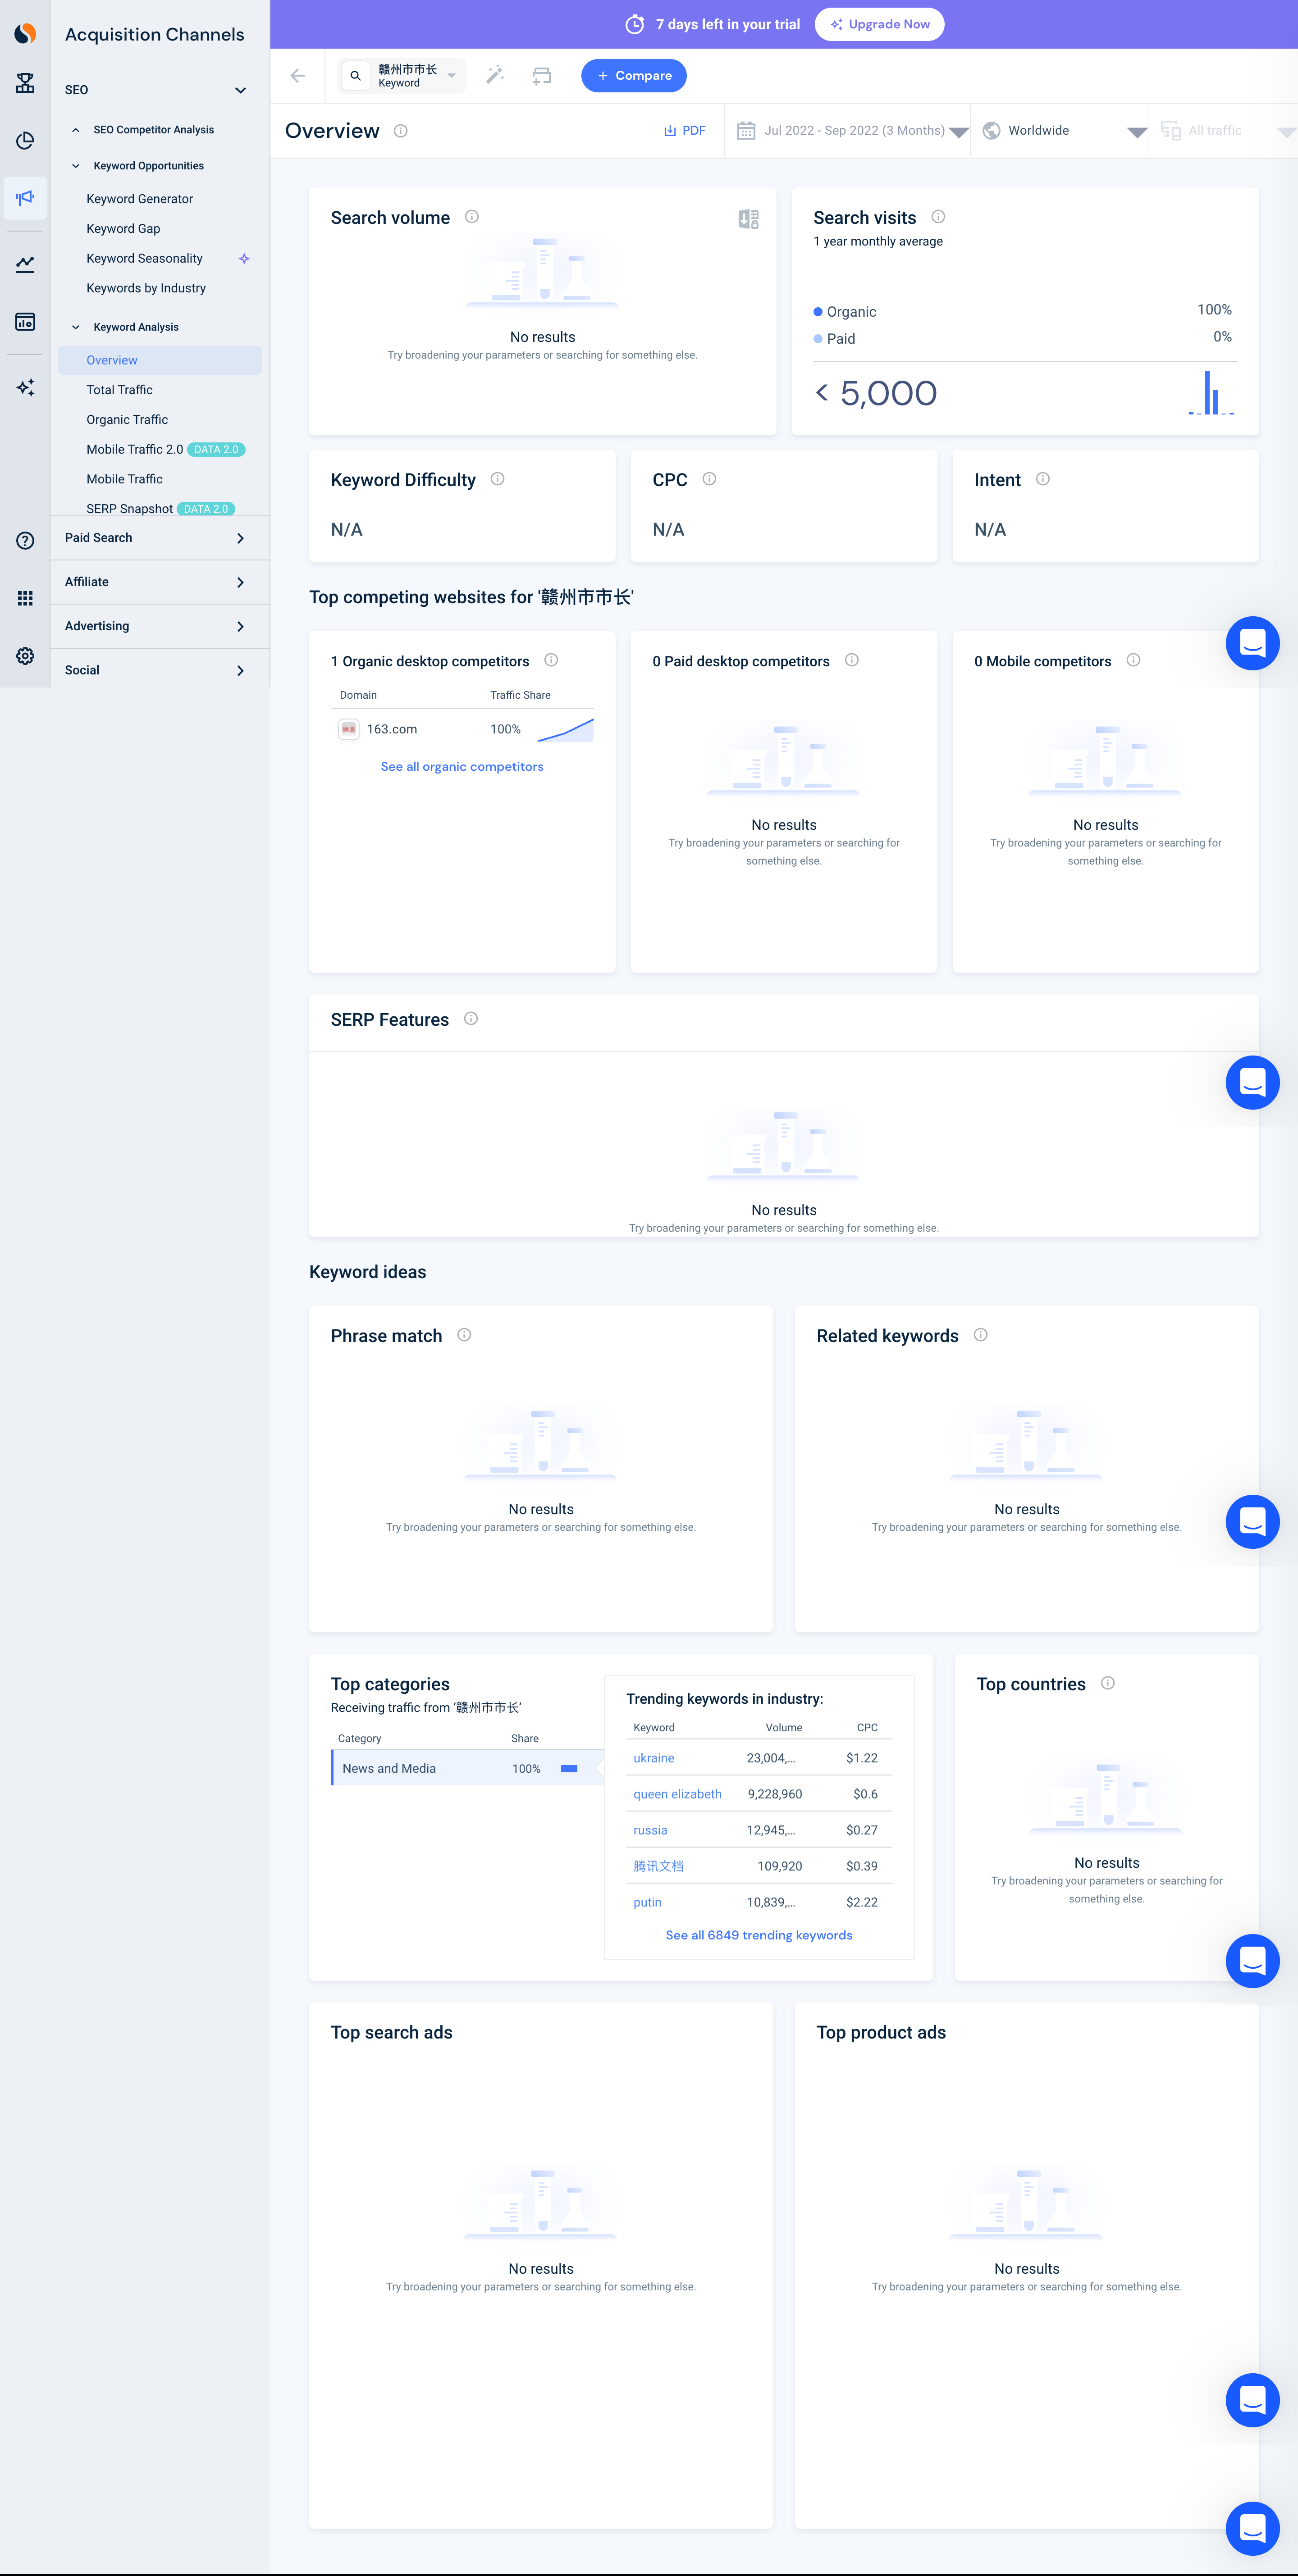The height and width of the screenshot is (2576, 1298).
Task: Collapse the SEO section
Action: coord(240,90)
